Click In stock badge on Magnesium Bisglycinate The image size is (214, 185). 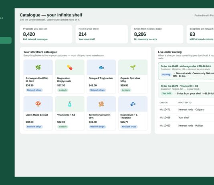tap(63, 90)
